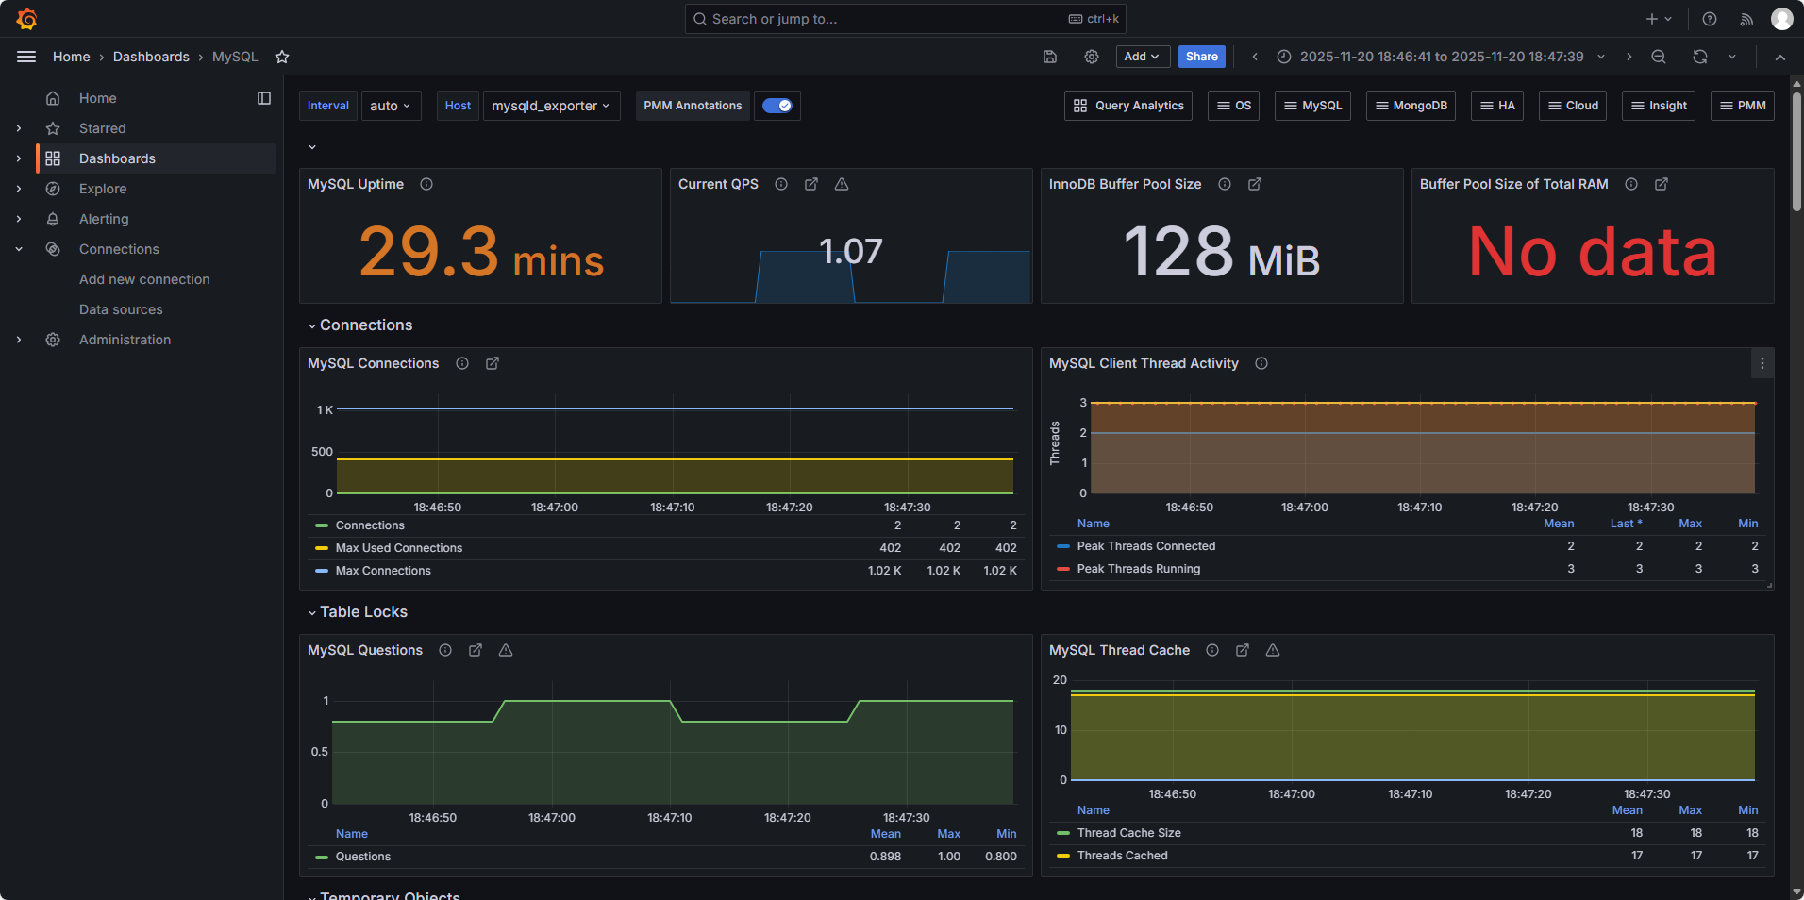Show MySQL Uptime info tooltip icon
1804x900 pixels.
pyautogui.click(x=426, y=184)
